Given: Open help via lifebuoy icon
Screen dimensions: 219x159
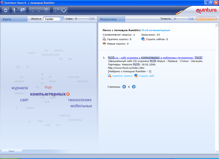Looking at the screenshot, I should (x=64, y=10).
